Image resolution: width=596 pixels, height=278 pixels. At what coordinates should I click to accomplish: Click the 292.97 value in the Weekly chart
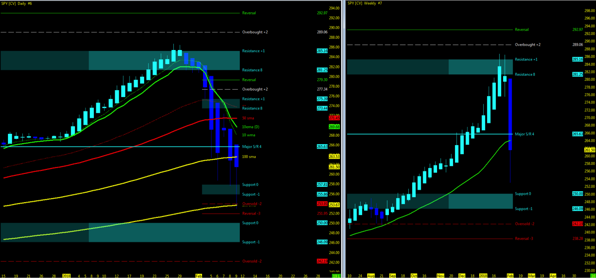tap(578, 29)
